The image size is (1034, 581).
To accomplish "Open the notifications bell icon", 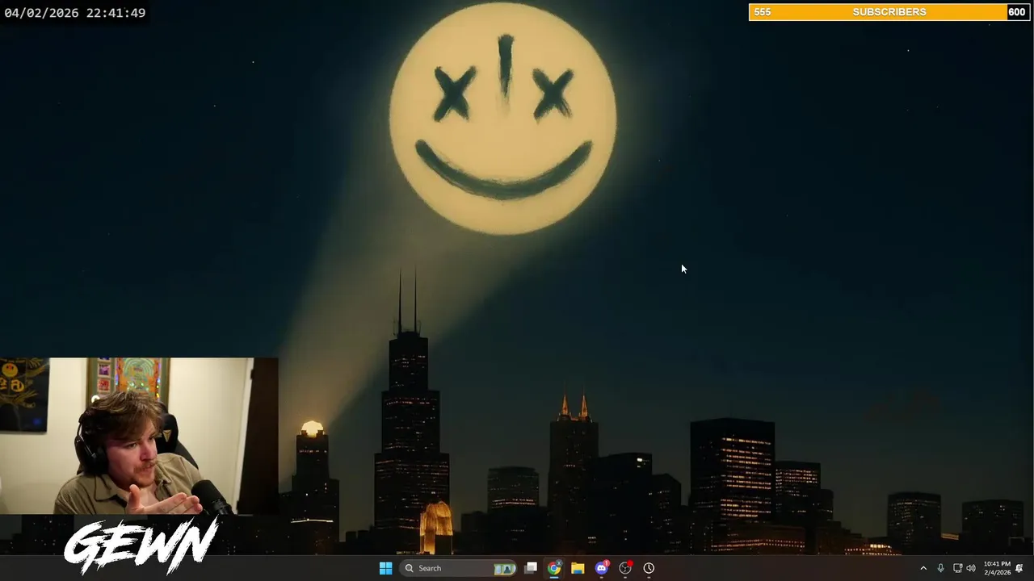I will 1019,568.
